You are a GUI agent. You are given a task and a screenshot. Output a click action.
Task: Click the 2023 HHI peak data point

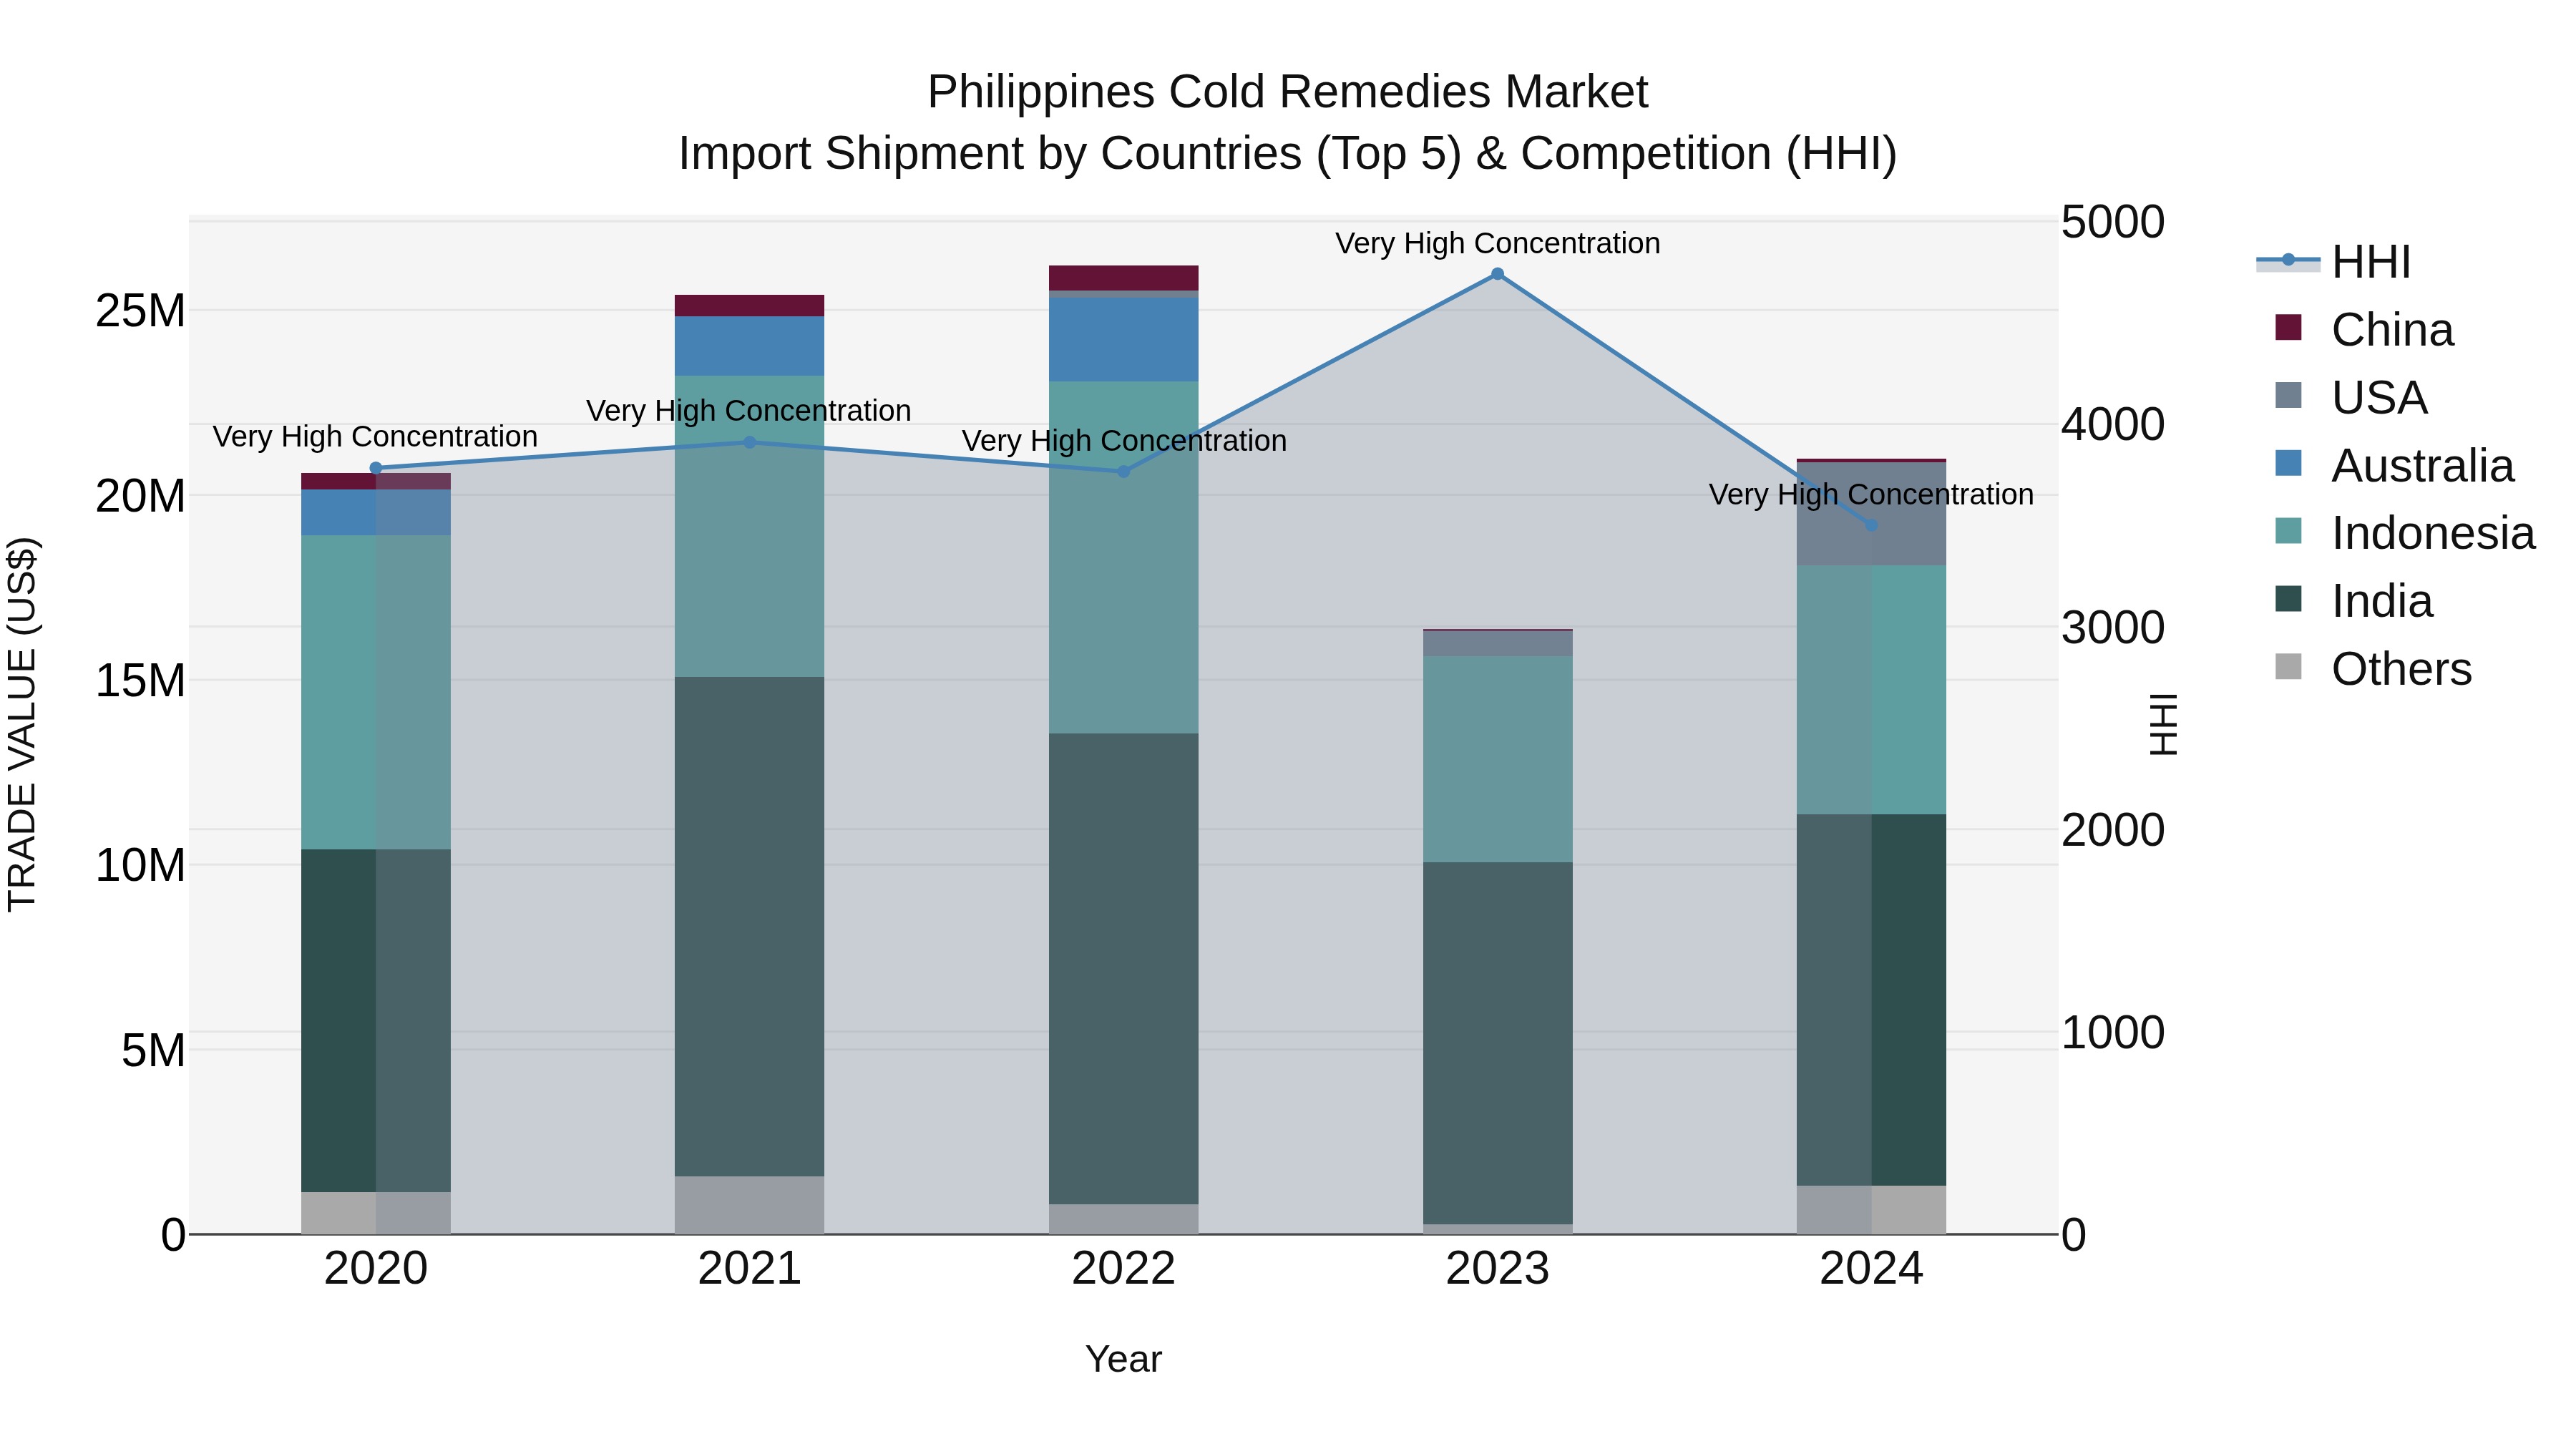pos(1497,274)
